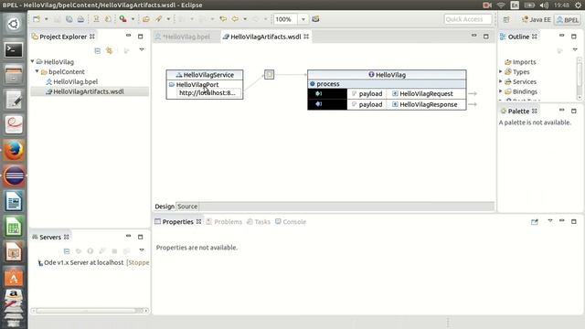This screenshot has height=329, width=585.
Task: Open the Run server dropdown arrow
Action: 133,19
